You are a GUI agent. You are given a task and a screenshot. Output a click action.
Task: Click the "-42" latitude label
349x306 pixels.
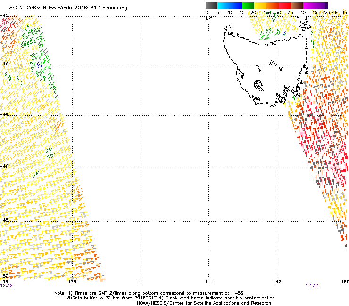4,64
